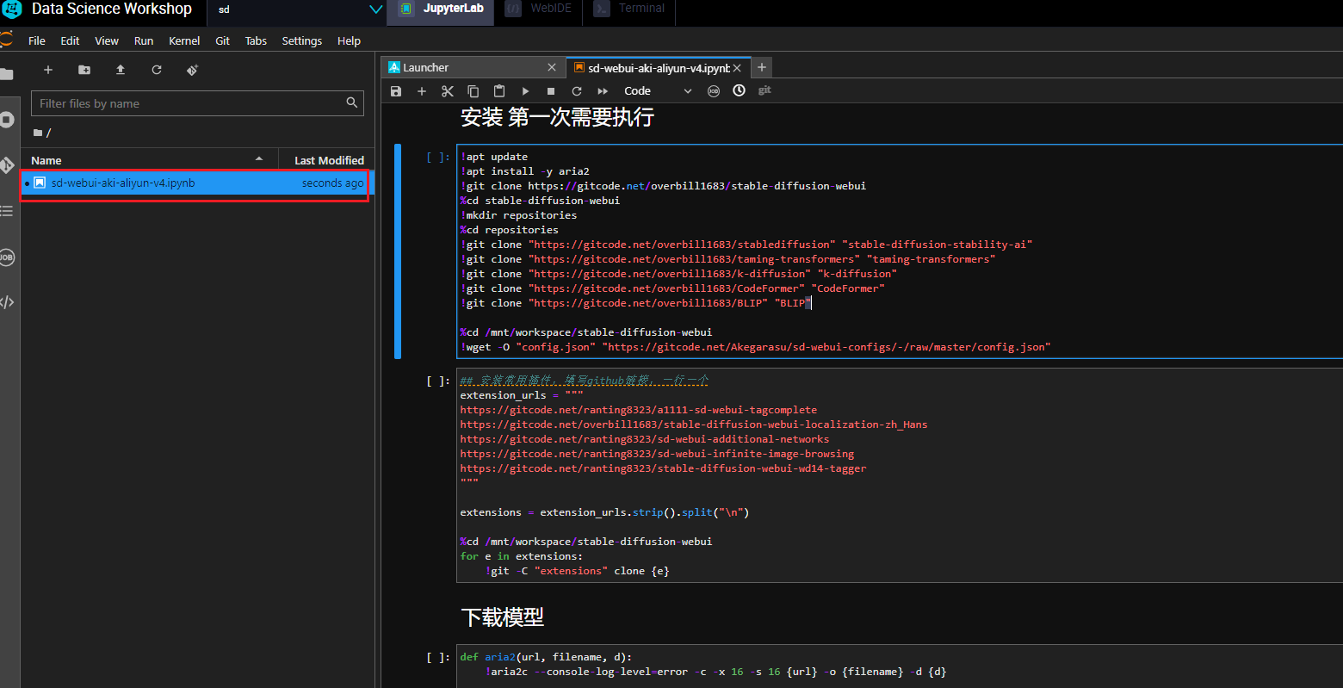Click the Filter files by name field

(189, 103)
